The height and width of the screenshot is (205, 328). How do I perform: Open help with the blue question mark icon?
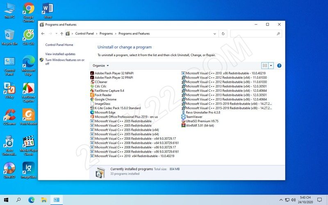pyautogui.click(x=279, y=66)
